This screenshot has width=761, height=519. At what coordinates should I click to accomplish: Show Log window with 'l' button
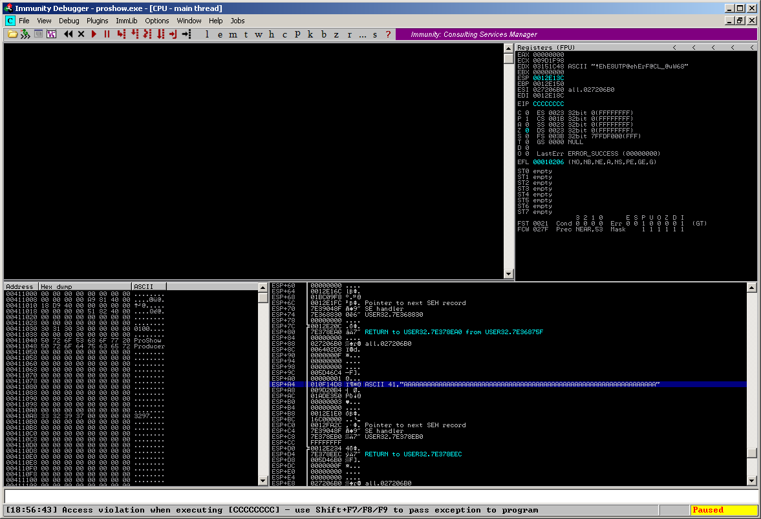pos(208,34)
